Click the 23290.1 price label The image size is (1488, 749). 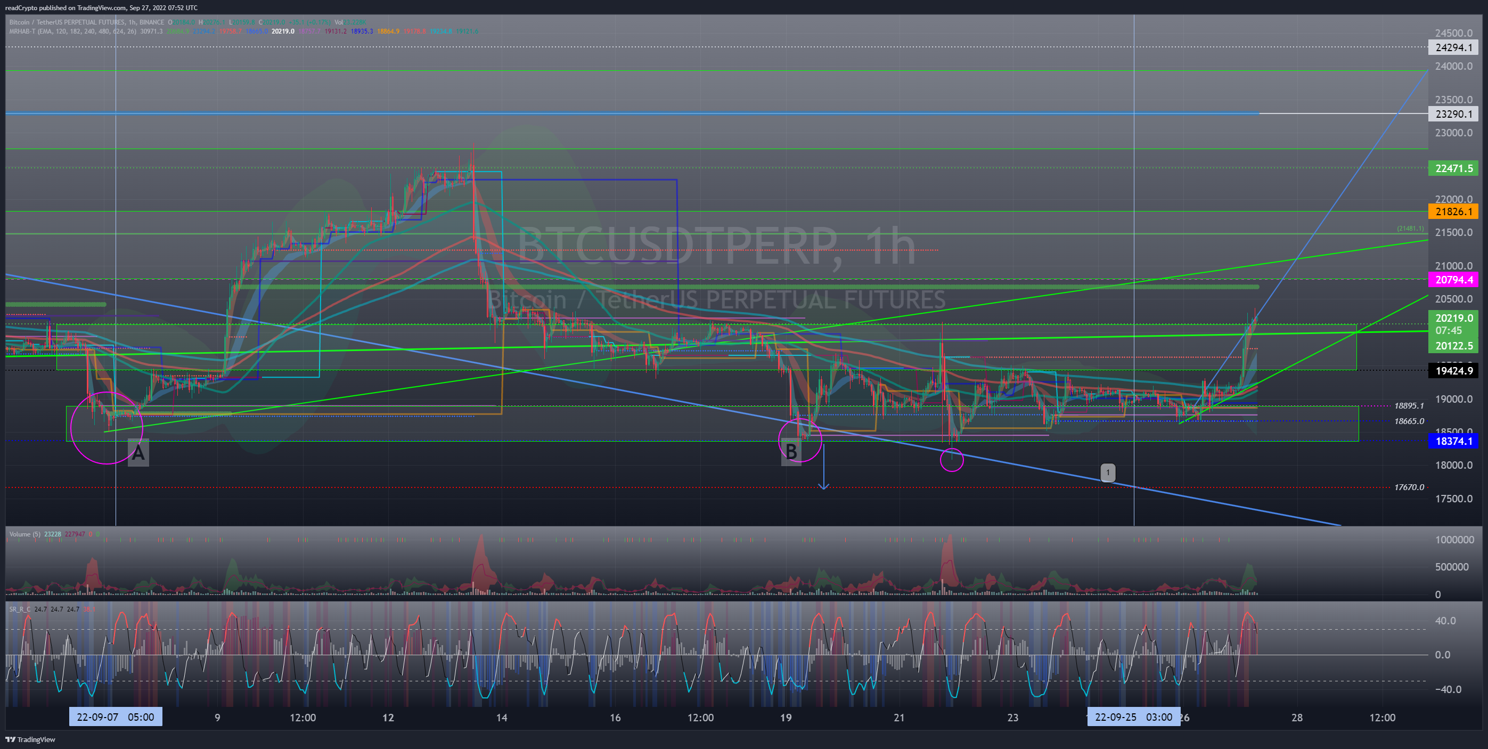pyautogui.click(x=1453, y=114)
